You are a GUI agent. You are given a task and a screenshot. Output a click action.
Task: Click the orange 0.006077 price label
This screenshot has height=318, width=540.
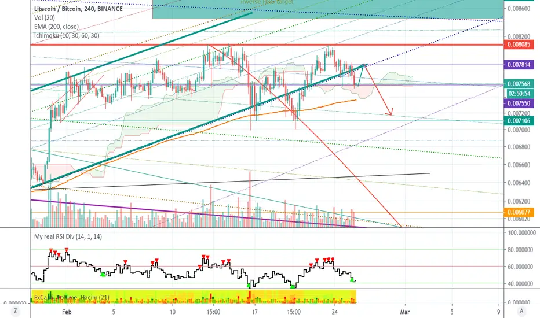tap(519, 212)
